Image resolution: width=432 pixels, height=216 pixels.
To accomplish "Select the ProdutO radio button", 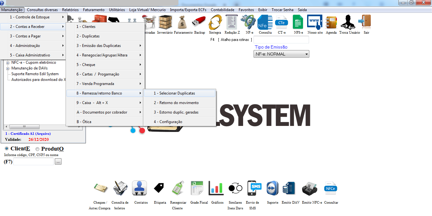I will [x=37, y=149].
